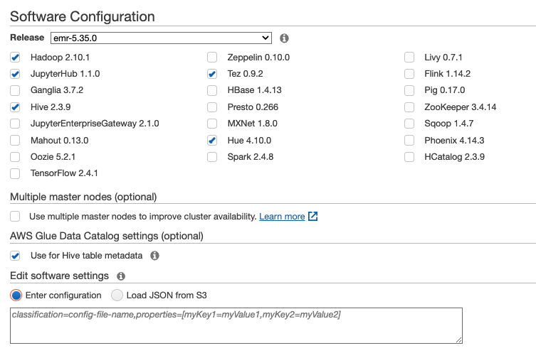The width and height of the screenshot is (536, 353).
Task: Click the Multiple master nodes (optional) heading
Action: click(x=83, y=197)
